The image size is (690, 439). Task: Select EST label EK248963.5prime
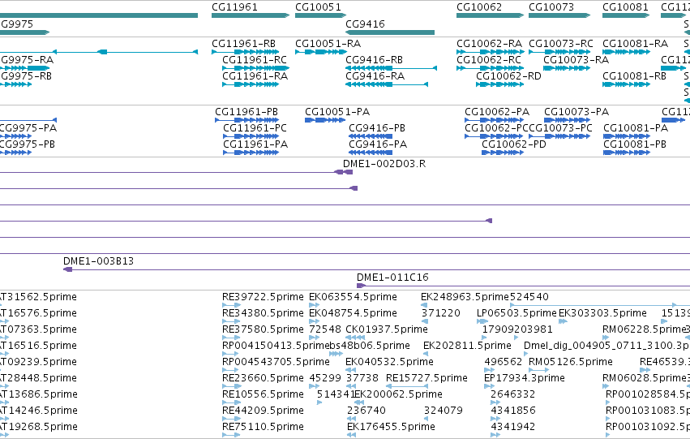coord(465,297)
